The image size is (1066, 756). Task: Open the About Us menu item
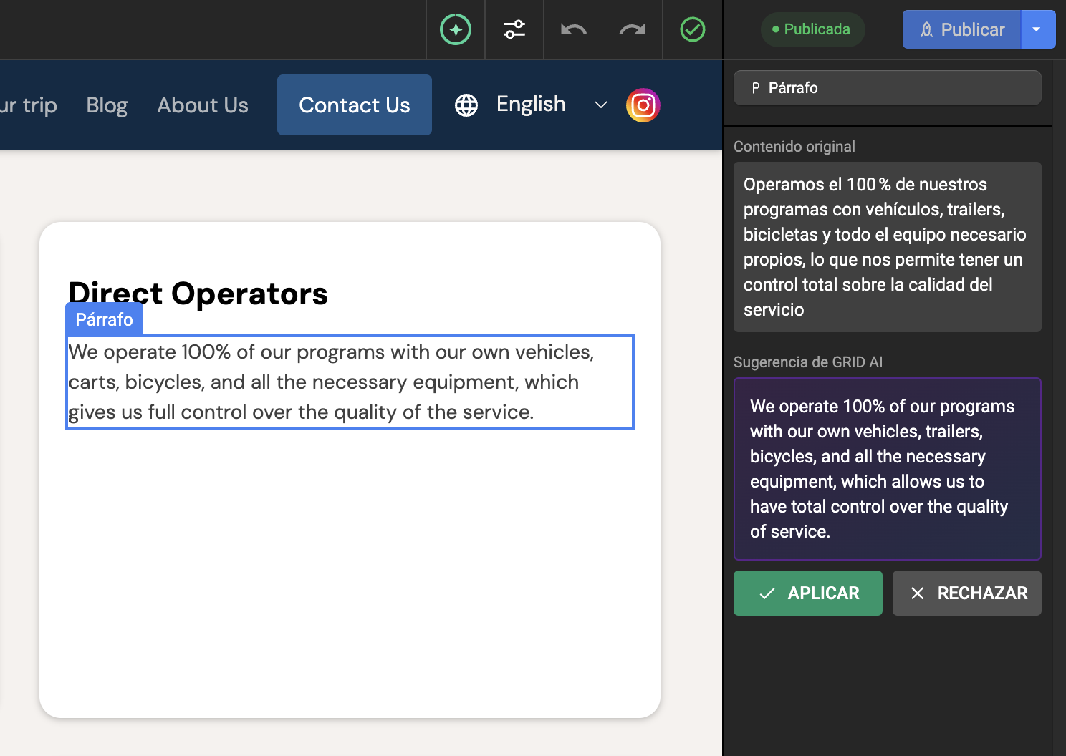tap(203, 105)
